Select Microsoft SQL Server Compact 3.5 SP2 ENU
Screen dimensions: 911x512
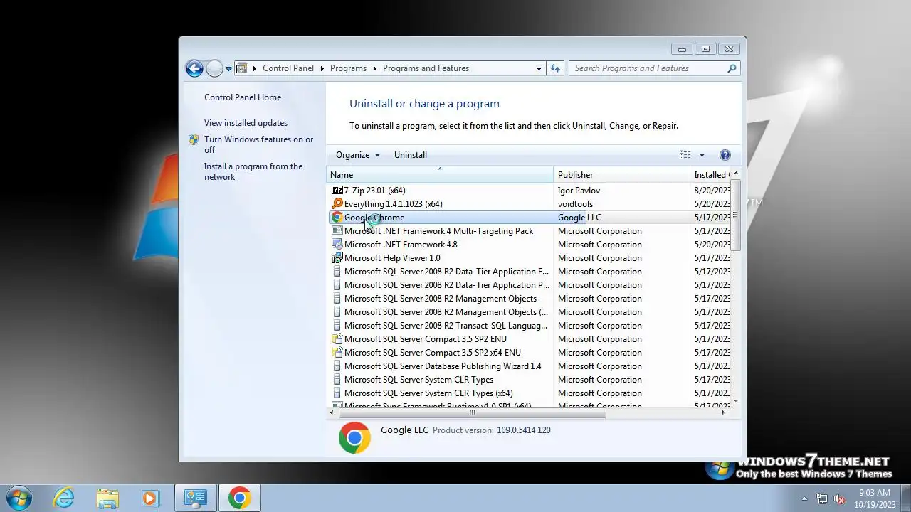(x=426, y=339)
